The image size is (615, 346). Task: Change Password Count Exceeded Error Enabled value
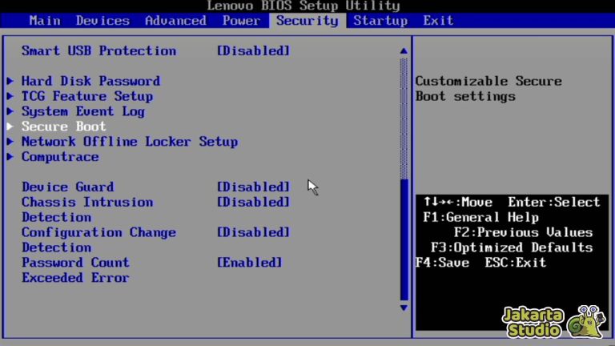pyautogui.click(x=250, y=263)
